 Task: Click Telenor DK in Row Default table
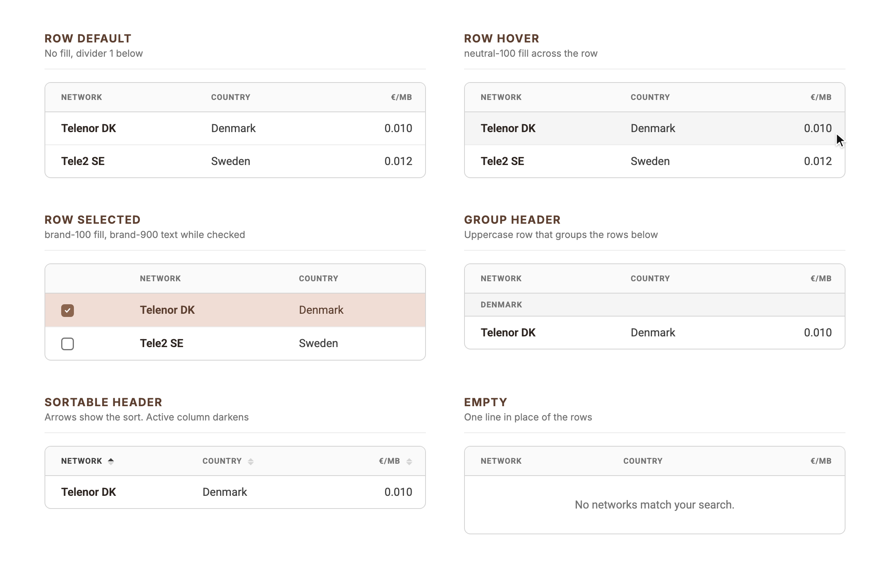tap(89, 128)
